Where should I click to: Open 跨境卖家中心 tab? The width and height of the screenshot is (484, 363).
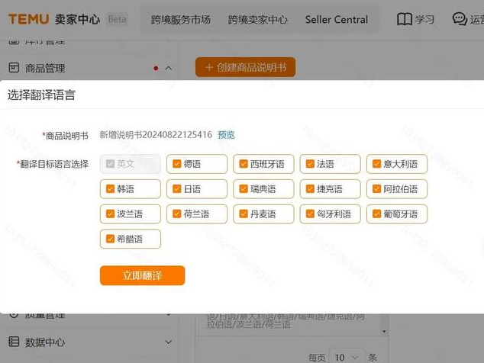pyautogui.click(x=257, y=20)
